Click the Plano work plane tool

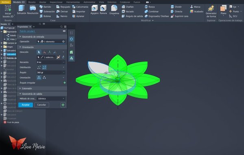(x=223, y=10)
